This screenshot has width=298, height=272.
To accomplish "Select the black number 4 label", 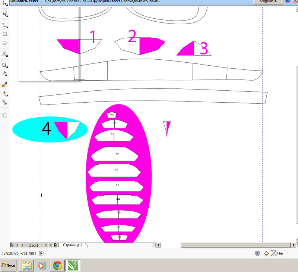I will point(46,129).
